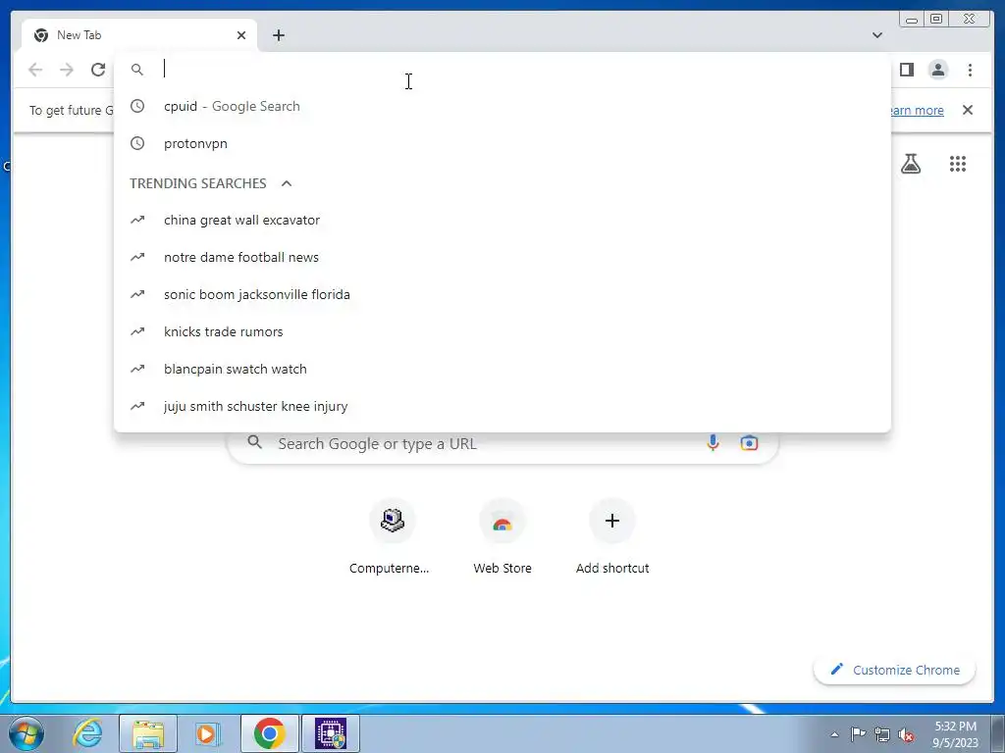Open the tab search dropdown arrow
The width and height of the screenshot is (1005, 753).
pos(877,35)
